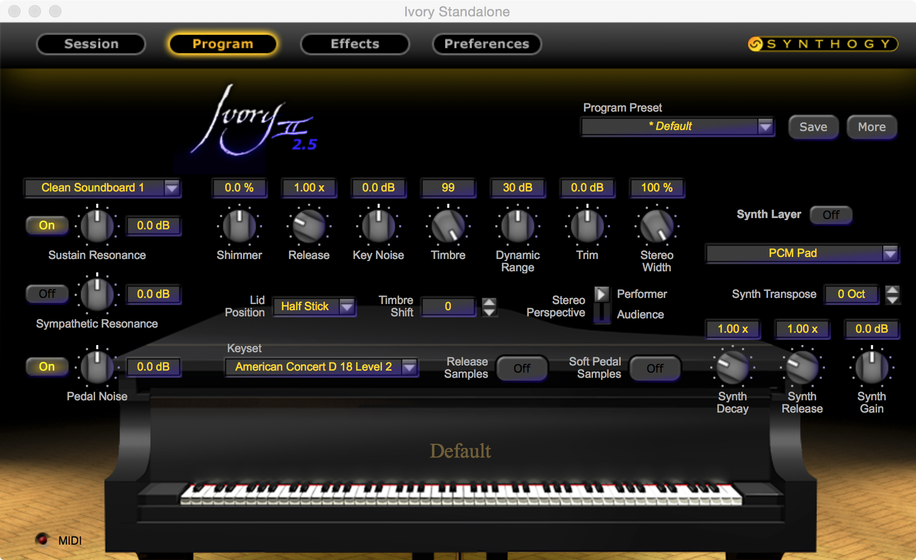916x560 pixels.
Task: Click the Stereo Width knob
Action: pyautogui.click(x=657, y=226)
